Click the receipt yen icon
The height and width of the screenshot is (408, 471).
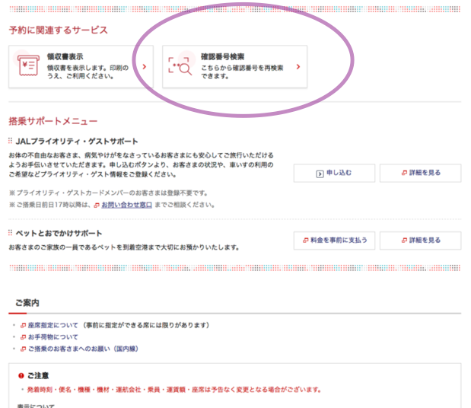[x=29, y=65]
